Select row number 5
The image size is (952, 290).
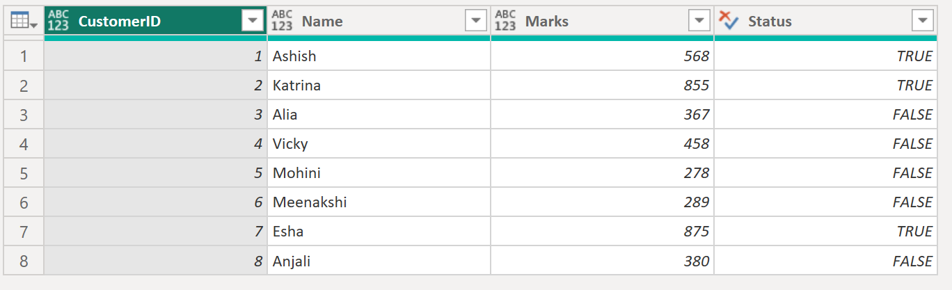pyautogui.click(x=24, y=173)
